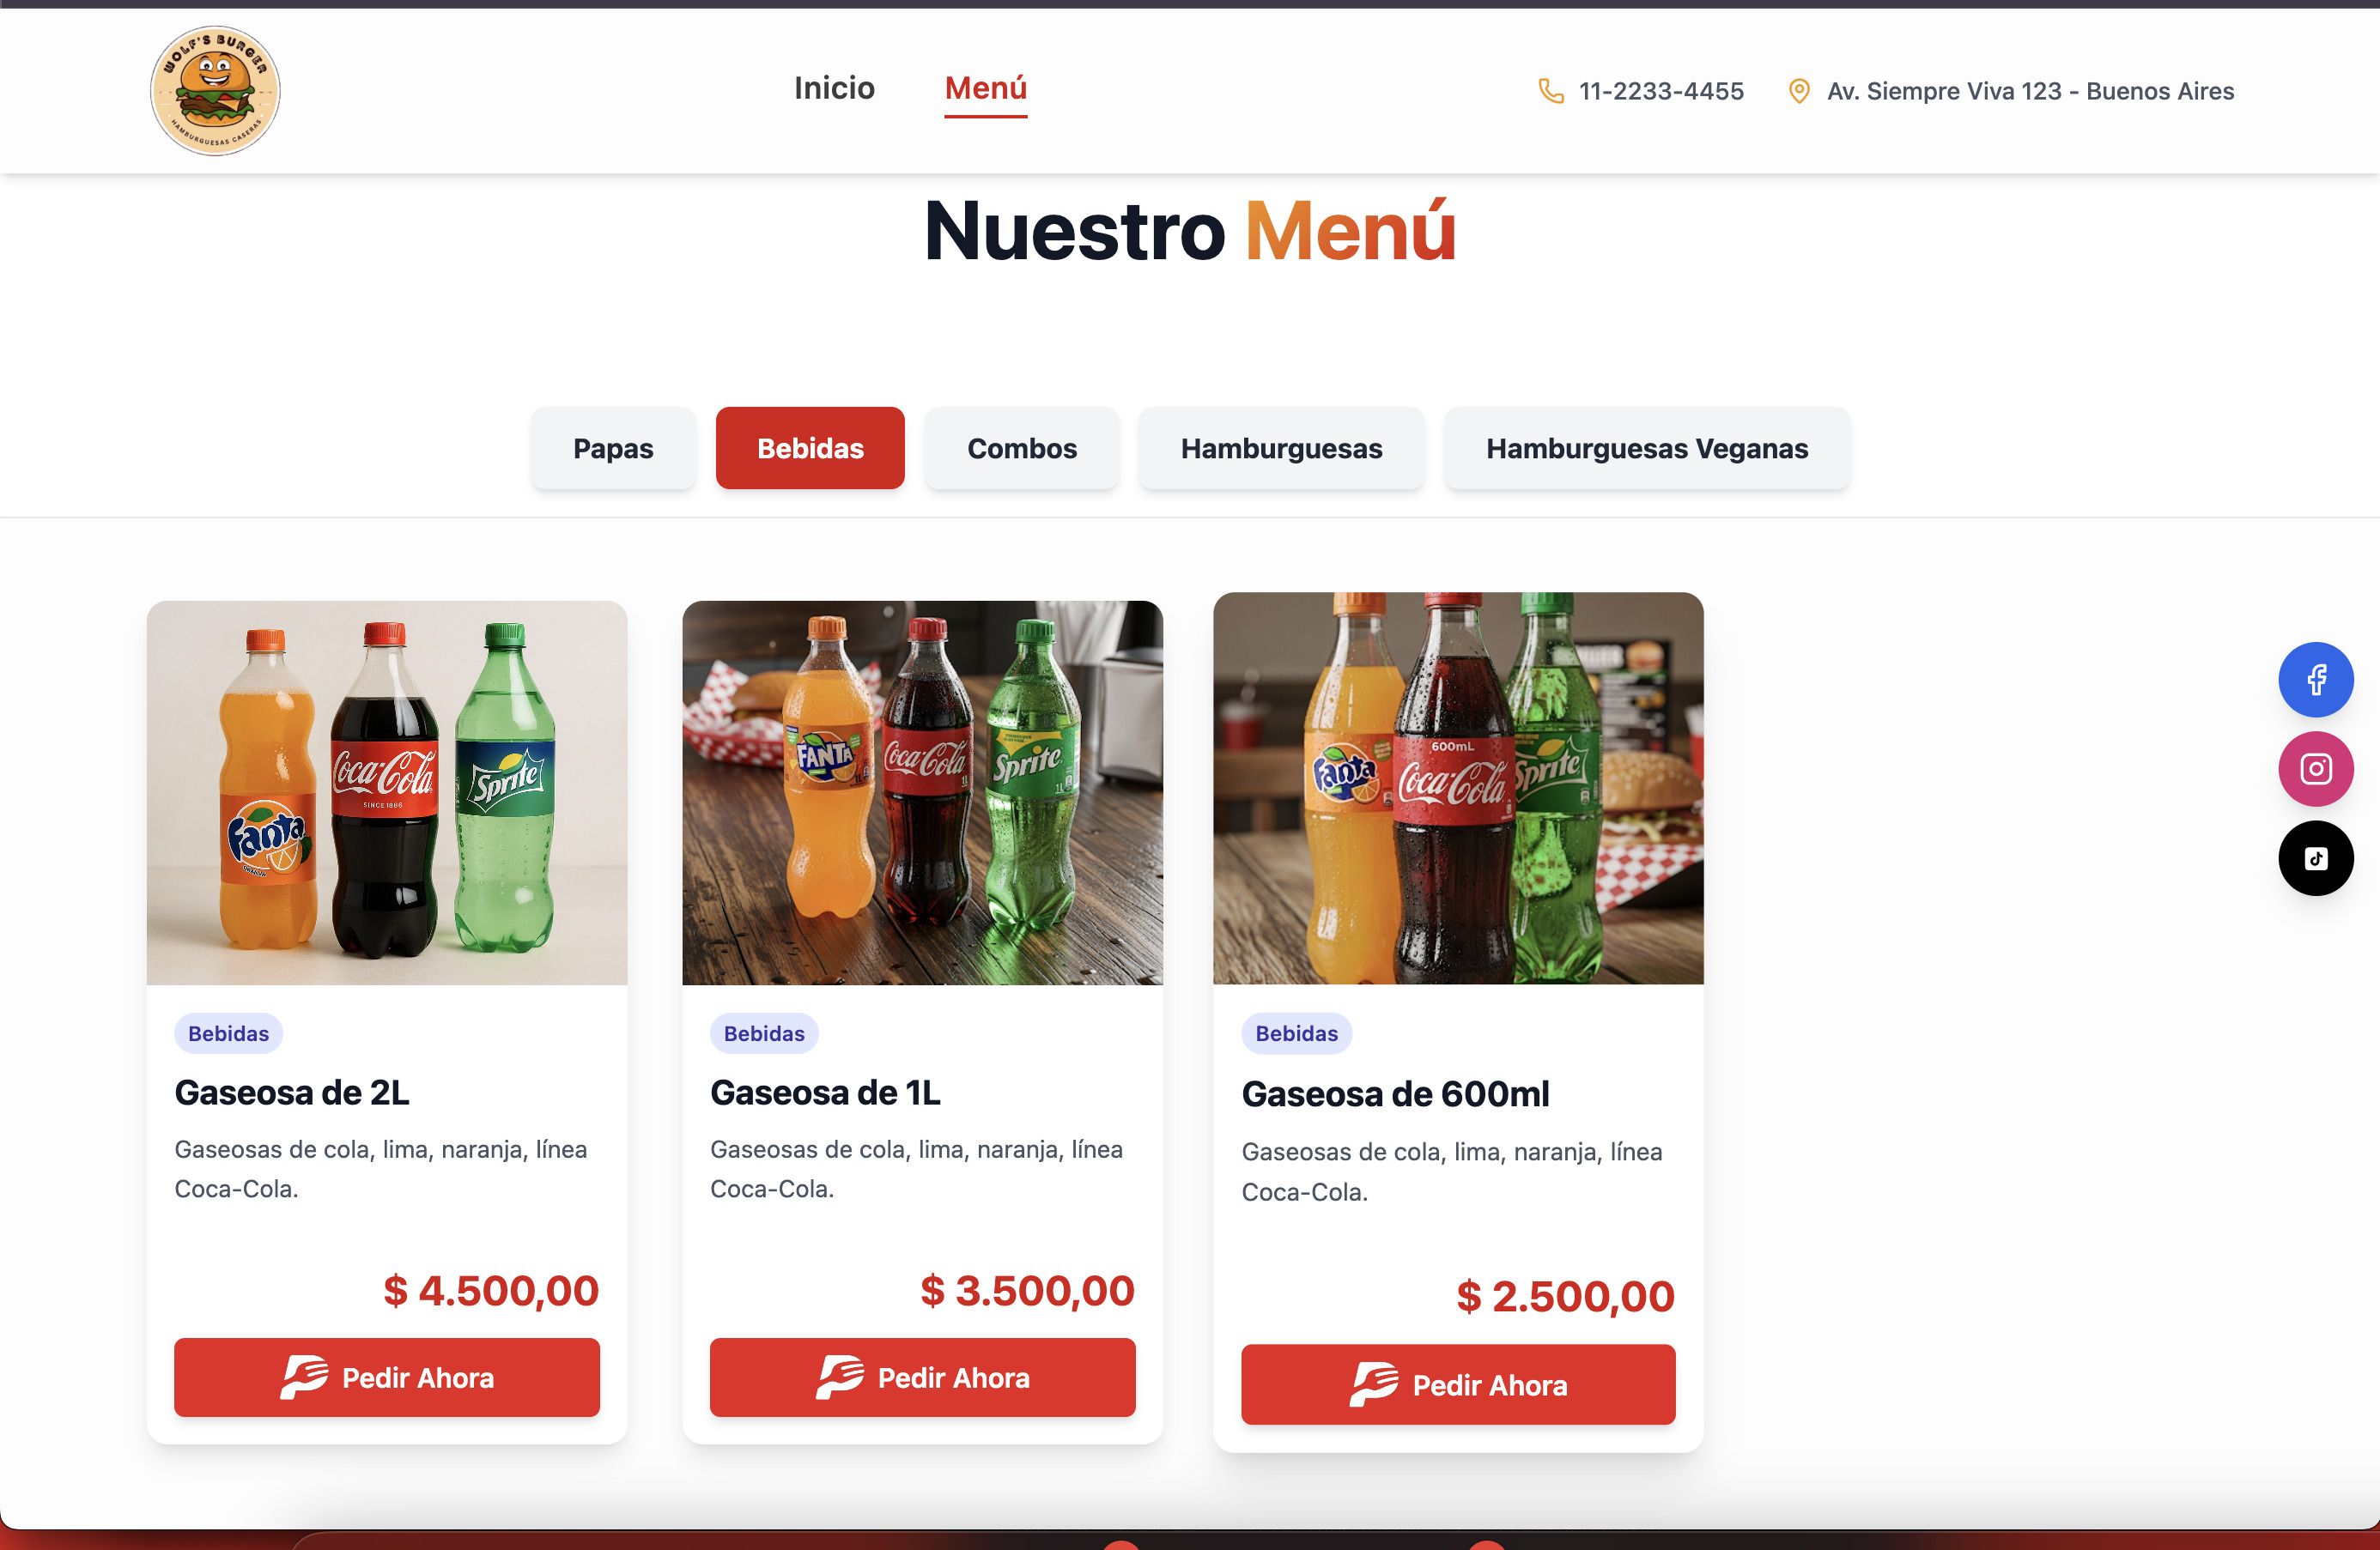Open the Facebook social link

2315,680
